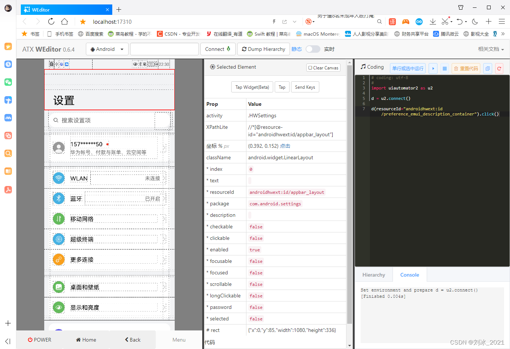Tap the mobile network icon on the phone screen
This screenshot has width=510, height=349.
click(x=59, y=219)
